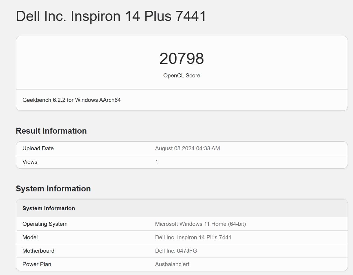Viewport: 353px width, 275px height.
Task: Click the Views row label
Action: 30,162
